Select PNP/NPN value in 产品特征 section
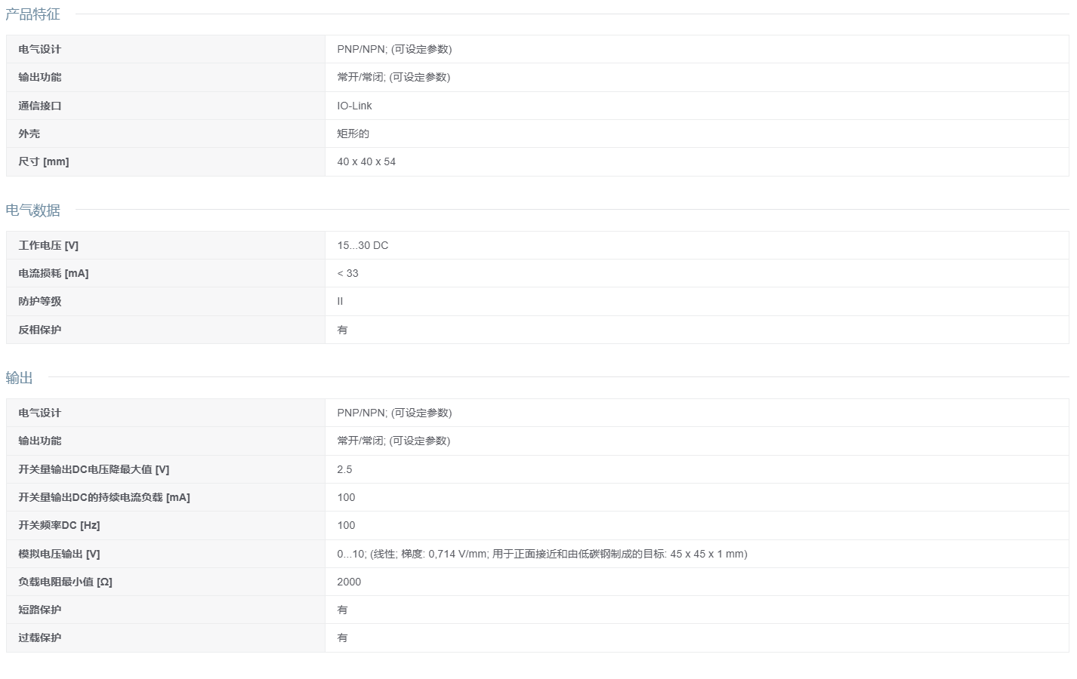This screenshot has width=1077, height=679. point(394,49)
